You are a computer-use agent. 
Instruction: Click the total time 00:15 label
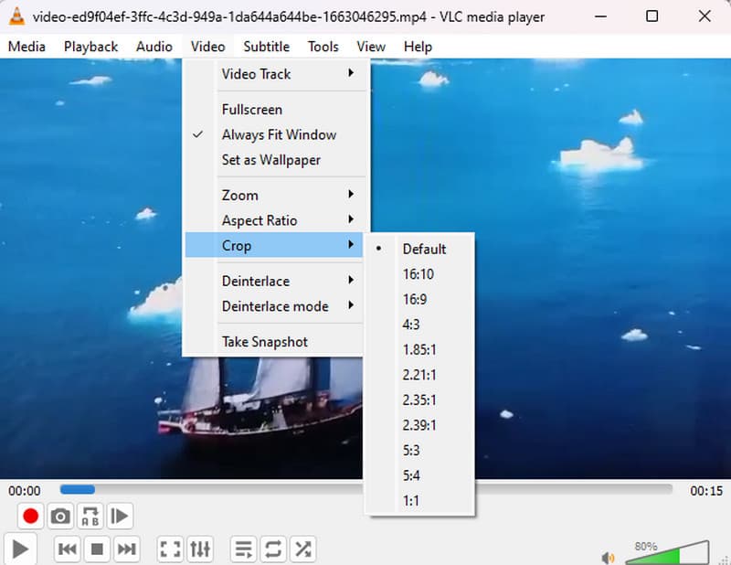coord(706,491)
